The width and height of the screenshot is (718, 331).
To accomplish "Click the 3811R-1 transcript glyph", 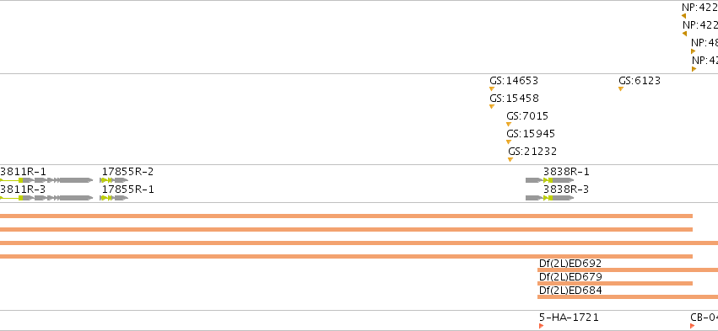I will [x=46, y=180].
